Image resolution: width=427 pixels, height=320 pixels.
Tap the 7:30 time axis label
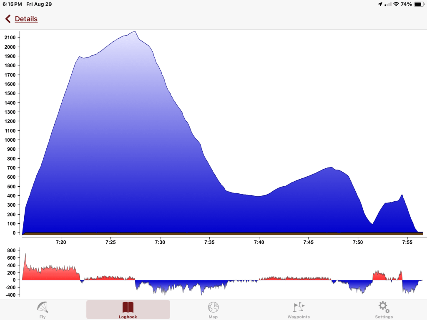tap(160, 242)
